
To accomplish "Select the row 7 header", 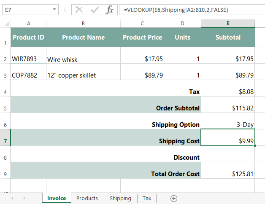I will (5, 141).
